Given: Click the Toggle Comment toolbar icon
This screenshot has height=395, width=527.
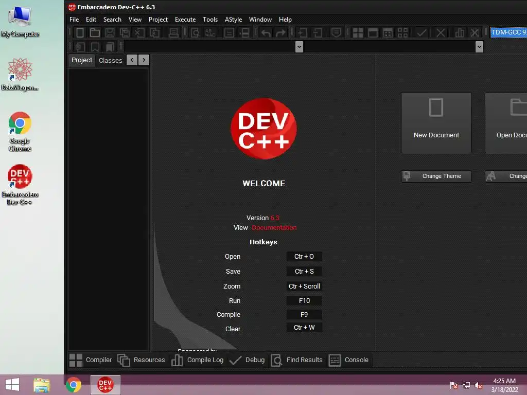Looking at the screenshot, I should tap(336, 32).
